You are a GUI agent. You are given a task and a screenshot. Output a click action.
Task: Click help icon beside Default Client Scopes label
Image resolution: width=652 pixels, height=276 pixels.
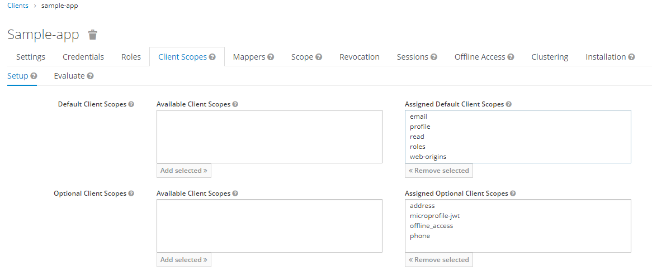(x=131, y=104)
